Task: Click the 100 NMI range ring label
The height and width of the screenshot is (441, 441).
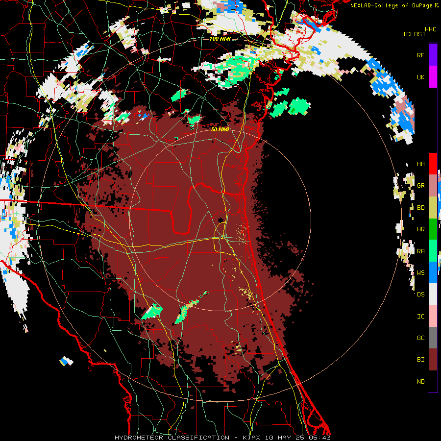Action: [x=220, y=39]
